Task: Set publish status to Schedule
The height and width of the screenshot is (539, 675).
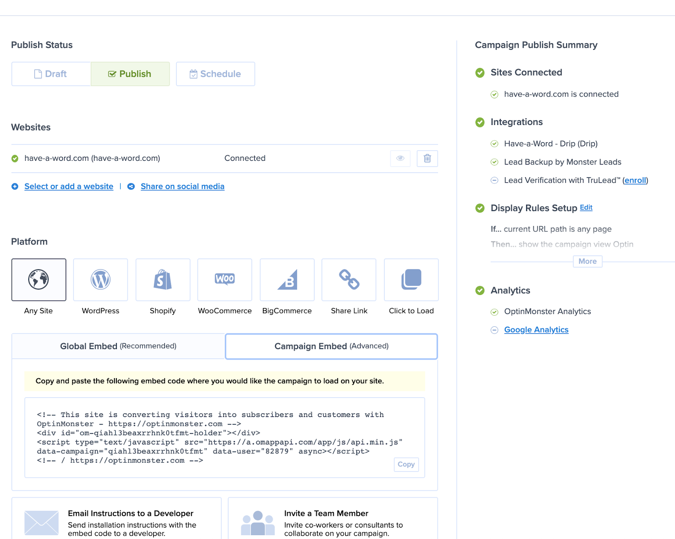Action: pyautogui.click(x=216, y=74)
